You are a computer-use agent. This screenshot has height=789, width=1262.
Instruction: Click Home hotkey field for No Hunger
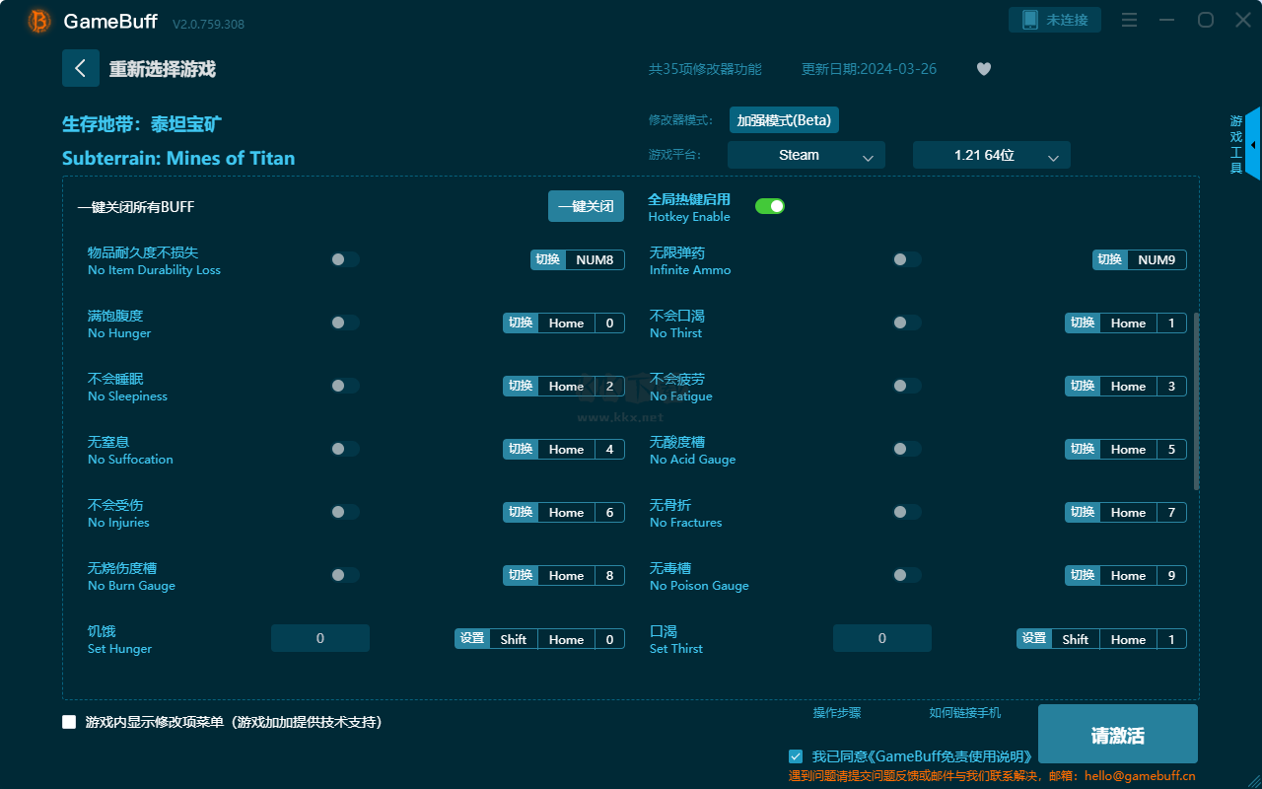tap(567, 323)
